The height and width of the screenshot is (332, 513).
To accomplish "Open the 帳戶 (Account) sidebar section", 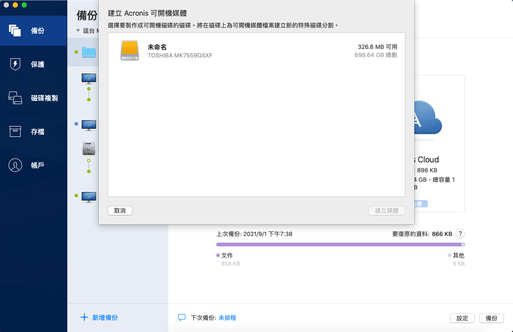I will (33, 165).
